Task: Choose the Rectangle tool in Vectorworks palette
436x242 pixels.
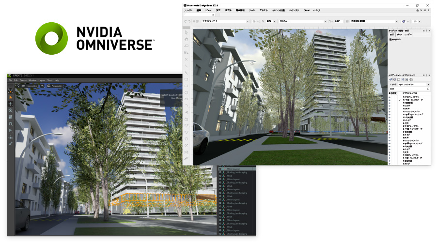Action: pyautogui.click(x=186, y=79)
